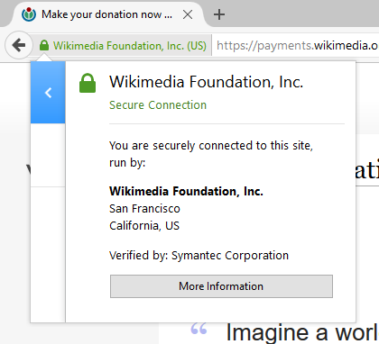Click the large green padlock in the popup
The image size is (379, 344).
88,83
